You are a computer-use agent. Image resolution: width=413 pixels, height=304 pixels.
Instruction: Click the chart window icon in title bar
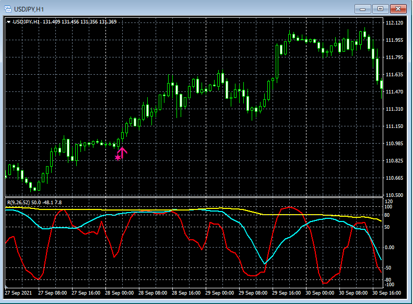9,9
